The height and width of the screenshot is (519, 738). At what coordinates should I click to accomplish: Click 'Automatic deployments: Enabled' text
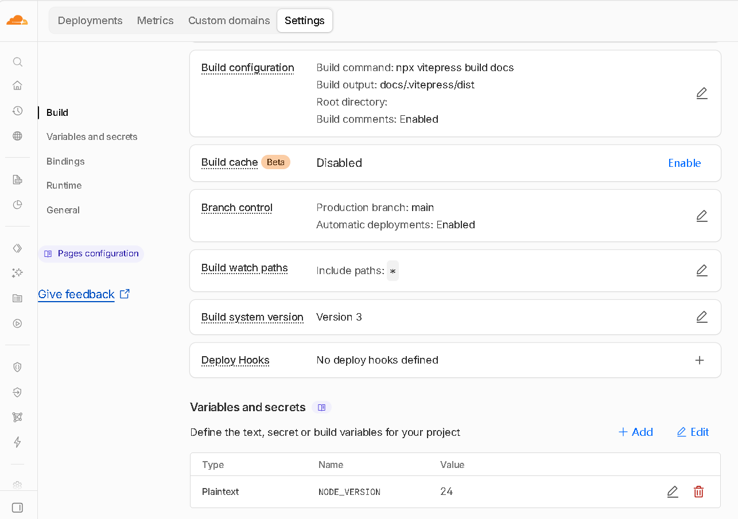tap(396, 225)
